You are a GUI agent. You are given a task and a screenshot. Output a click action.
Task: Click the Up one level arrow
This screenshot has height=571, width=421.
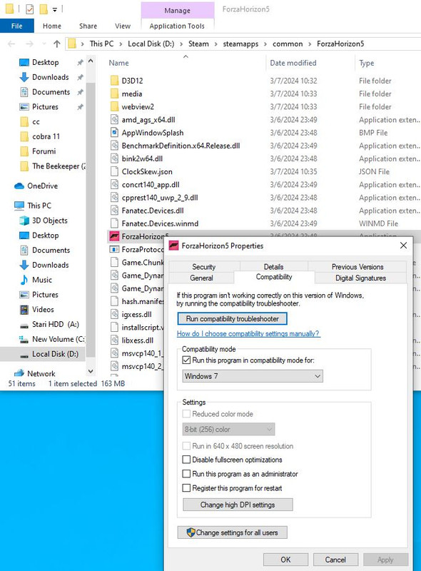[57, 44]
